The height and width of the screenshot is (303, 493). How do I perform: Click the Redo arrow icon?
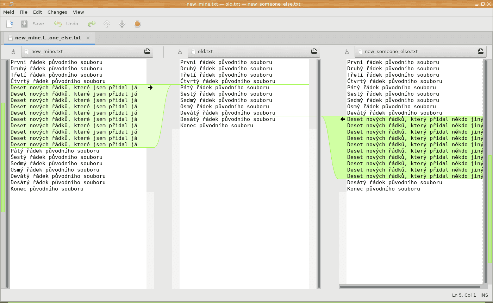(x=92, y=24)
